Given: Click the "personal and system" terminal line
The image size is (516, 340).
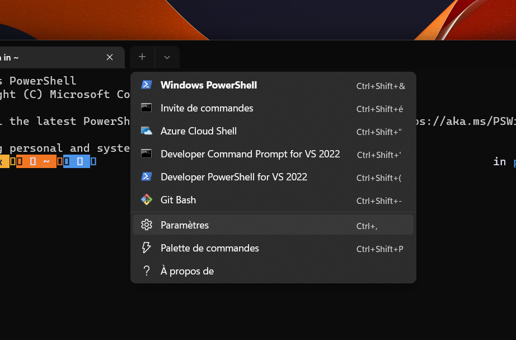Looking at the screenshot, I should coord(67,148).
